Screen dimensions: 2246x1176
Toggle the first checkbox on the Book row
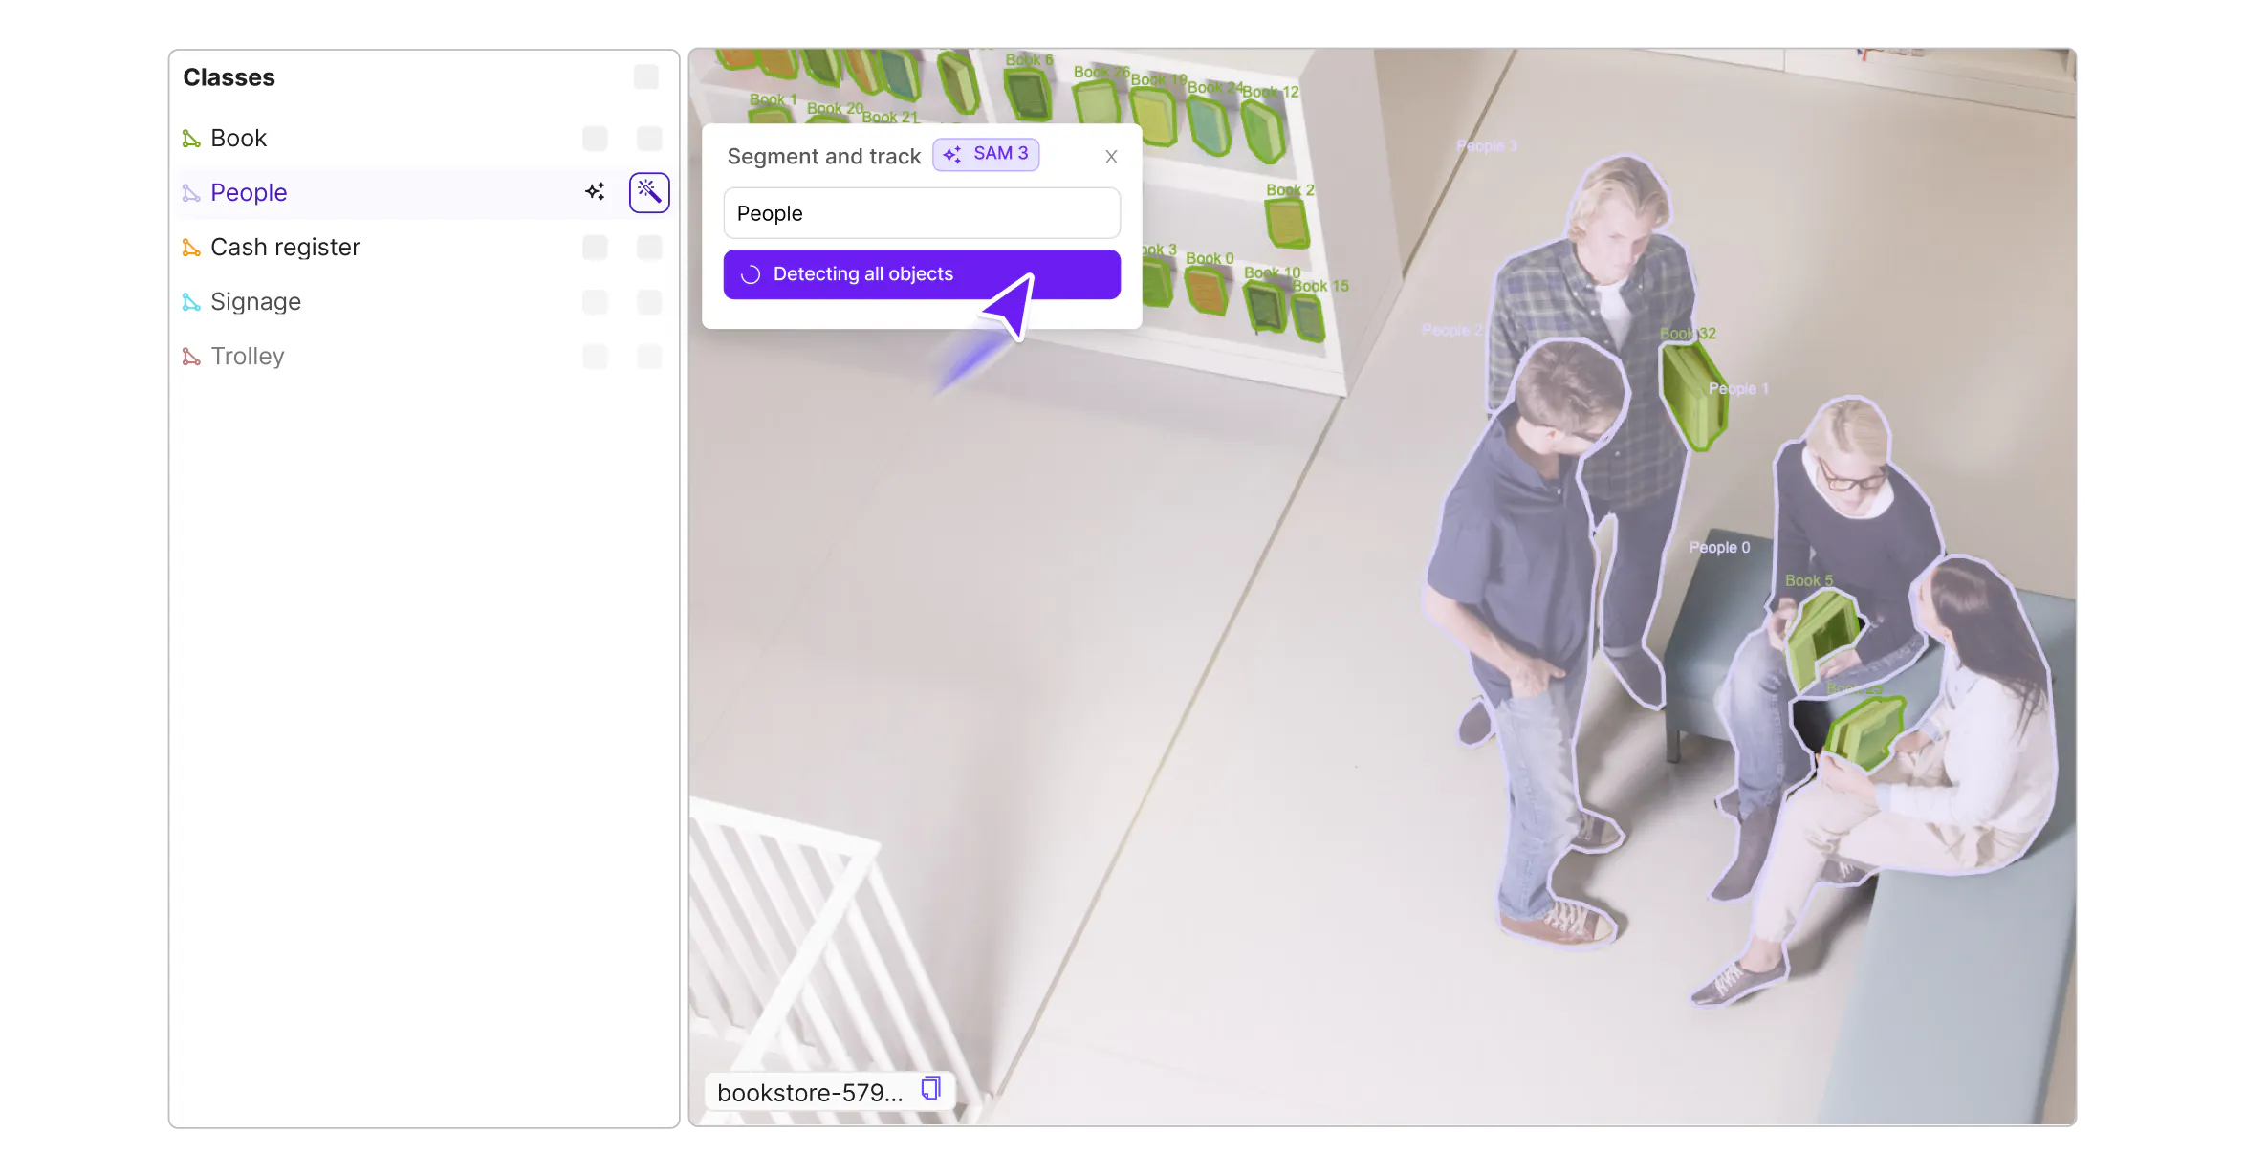pyautogui.click(x=595, y=138)
